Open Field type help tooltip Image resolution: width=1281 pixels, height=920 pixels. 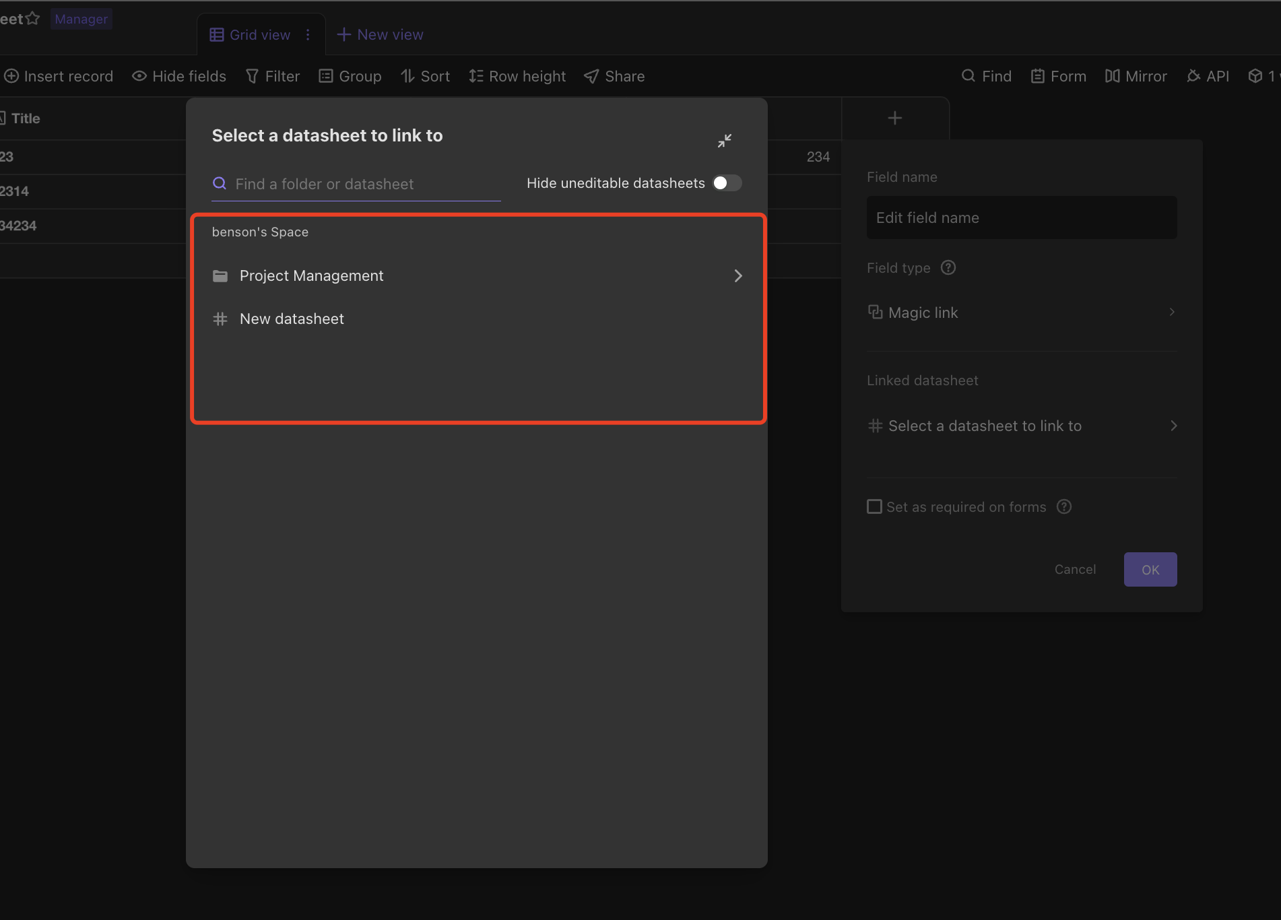(x=948, y=267)
